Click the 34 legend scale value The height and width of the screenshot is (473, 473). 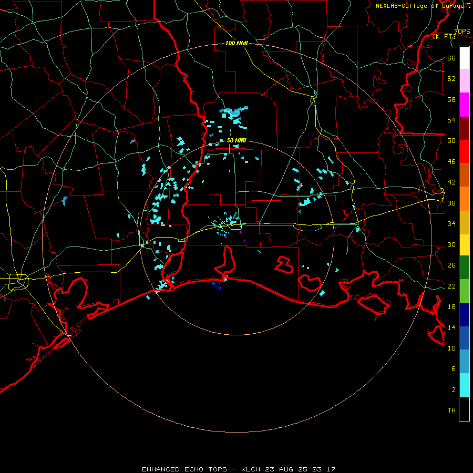point(451,224)
